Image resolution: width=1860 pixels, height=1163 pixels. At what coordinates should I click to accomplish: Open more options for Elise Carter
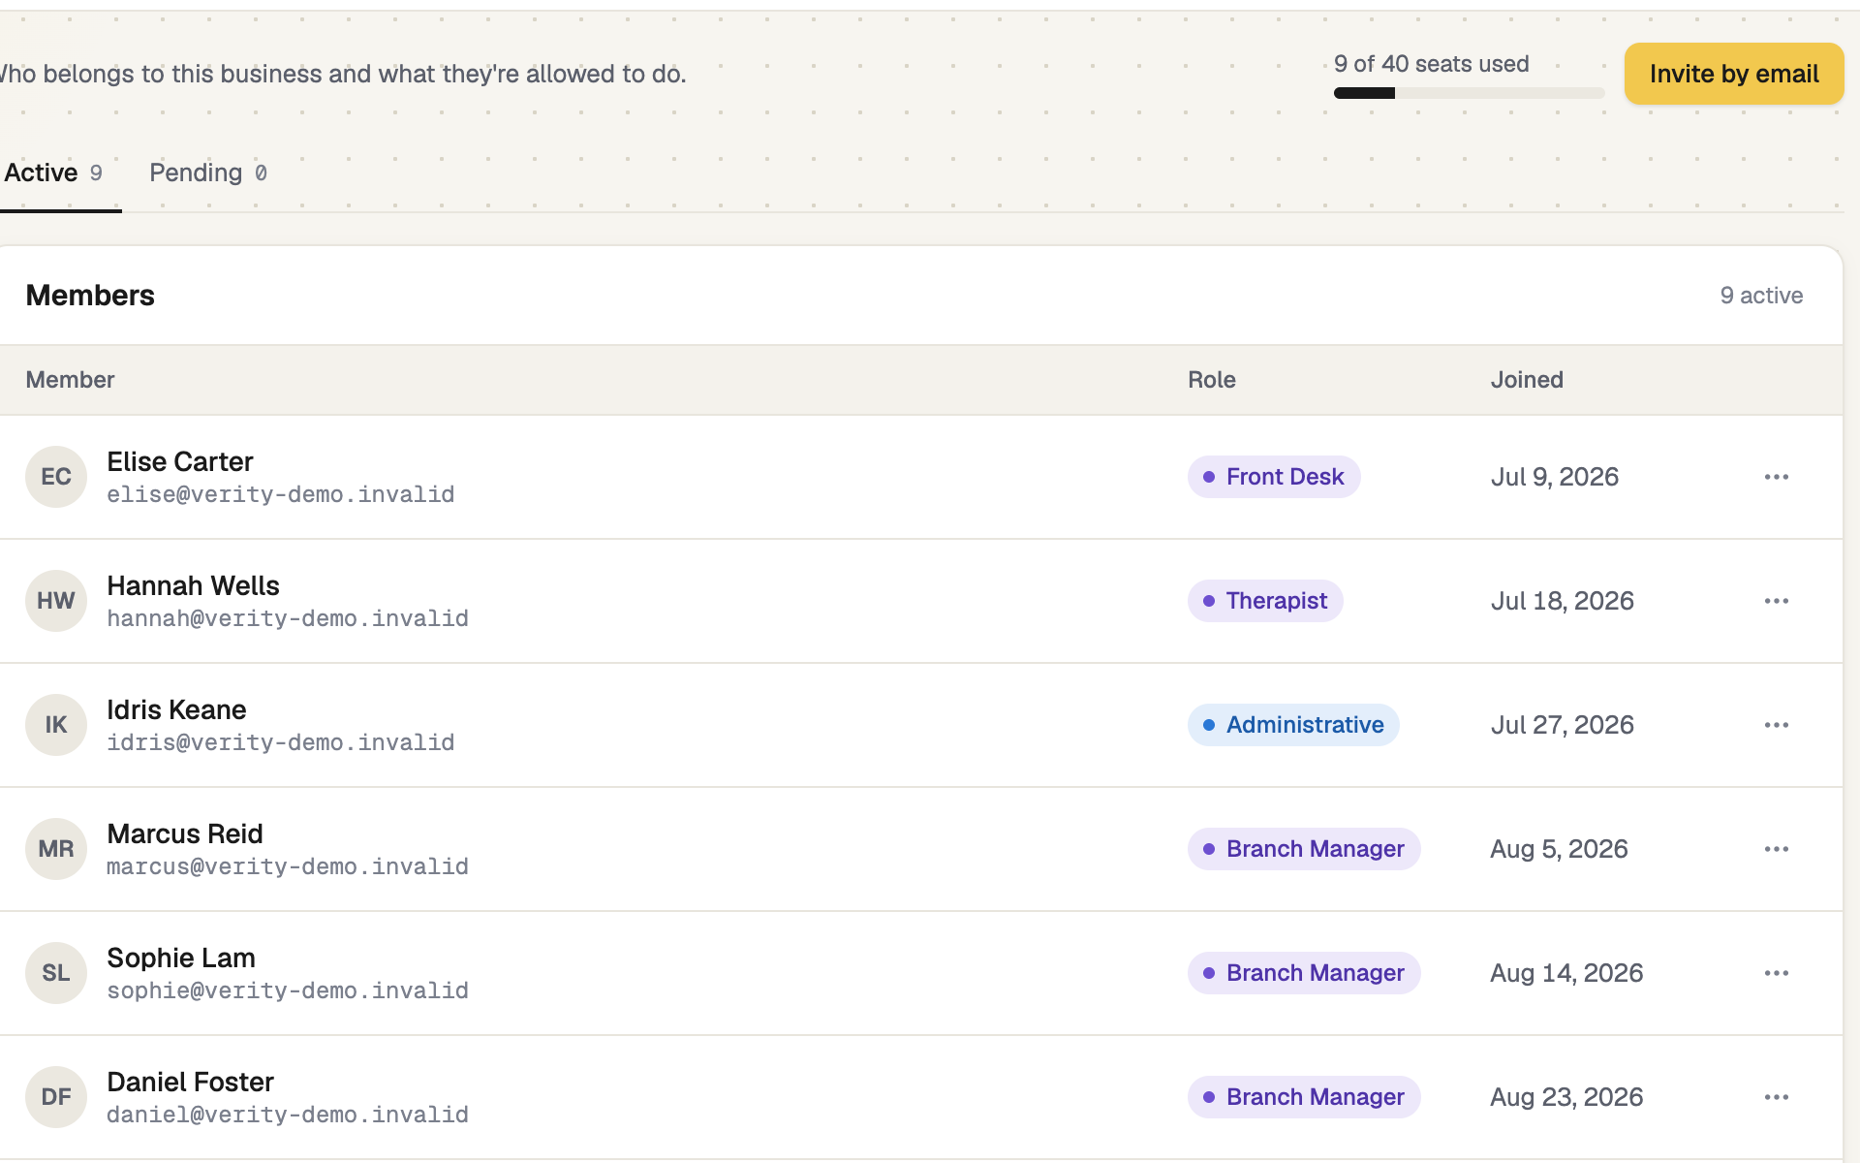point(1776,477)
